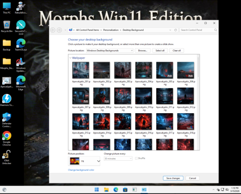Open Change picture every dropdown
This screenshot has height=194, width=241.
pyautogui.click(x=118, y=158)
